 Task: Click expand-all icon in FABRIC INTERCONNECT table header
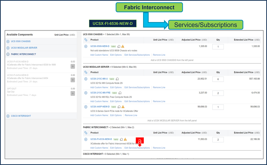86,133
